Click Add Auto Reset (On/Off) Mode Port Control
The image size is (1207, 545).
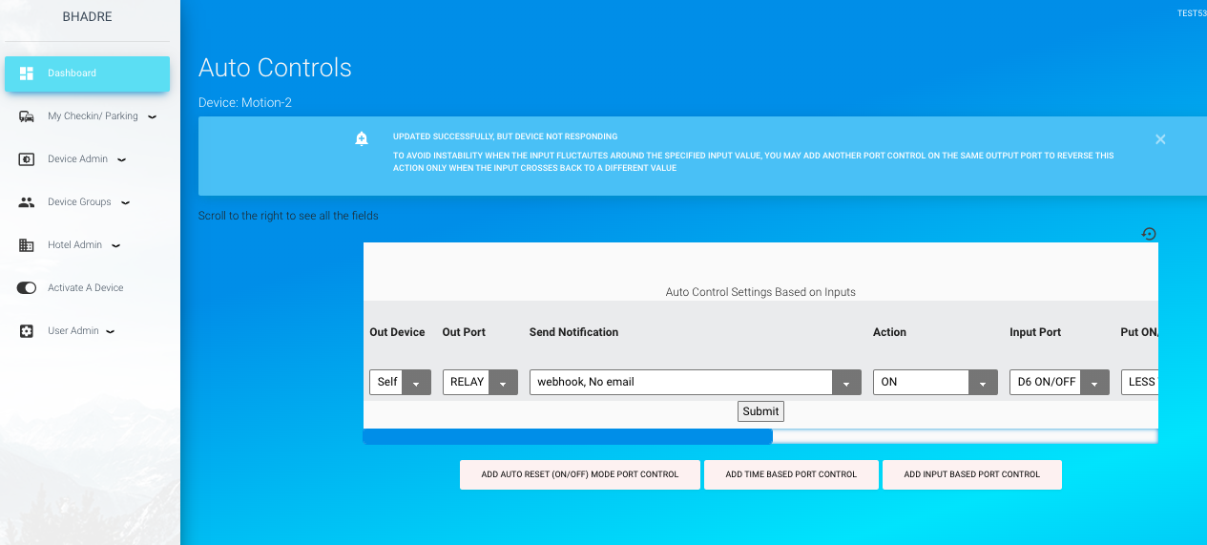click(580, 474)
